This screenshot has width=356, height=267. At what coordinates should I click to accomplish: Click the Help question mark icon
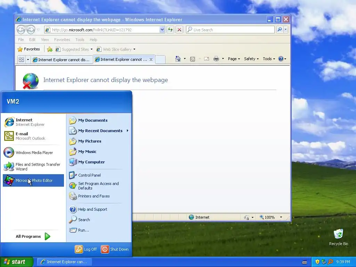click(x=281, y=59)
